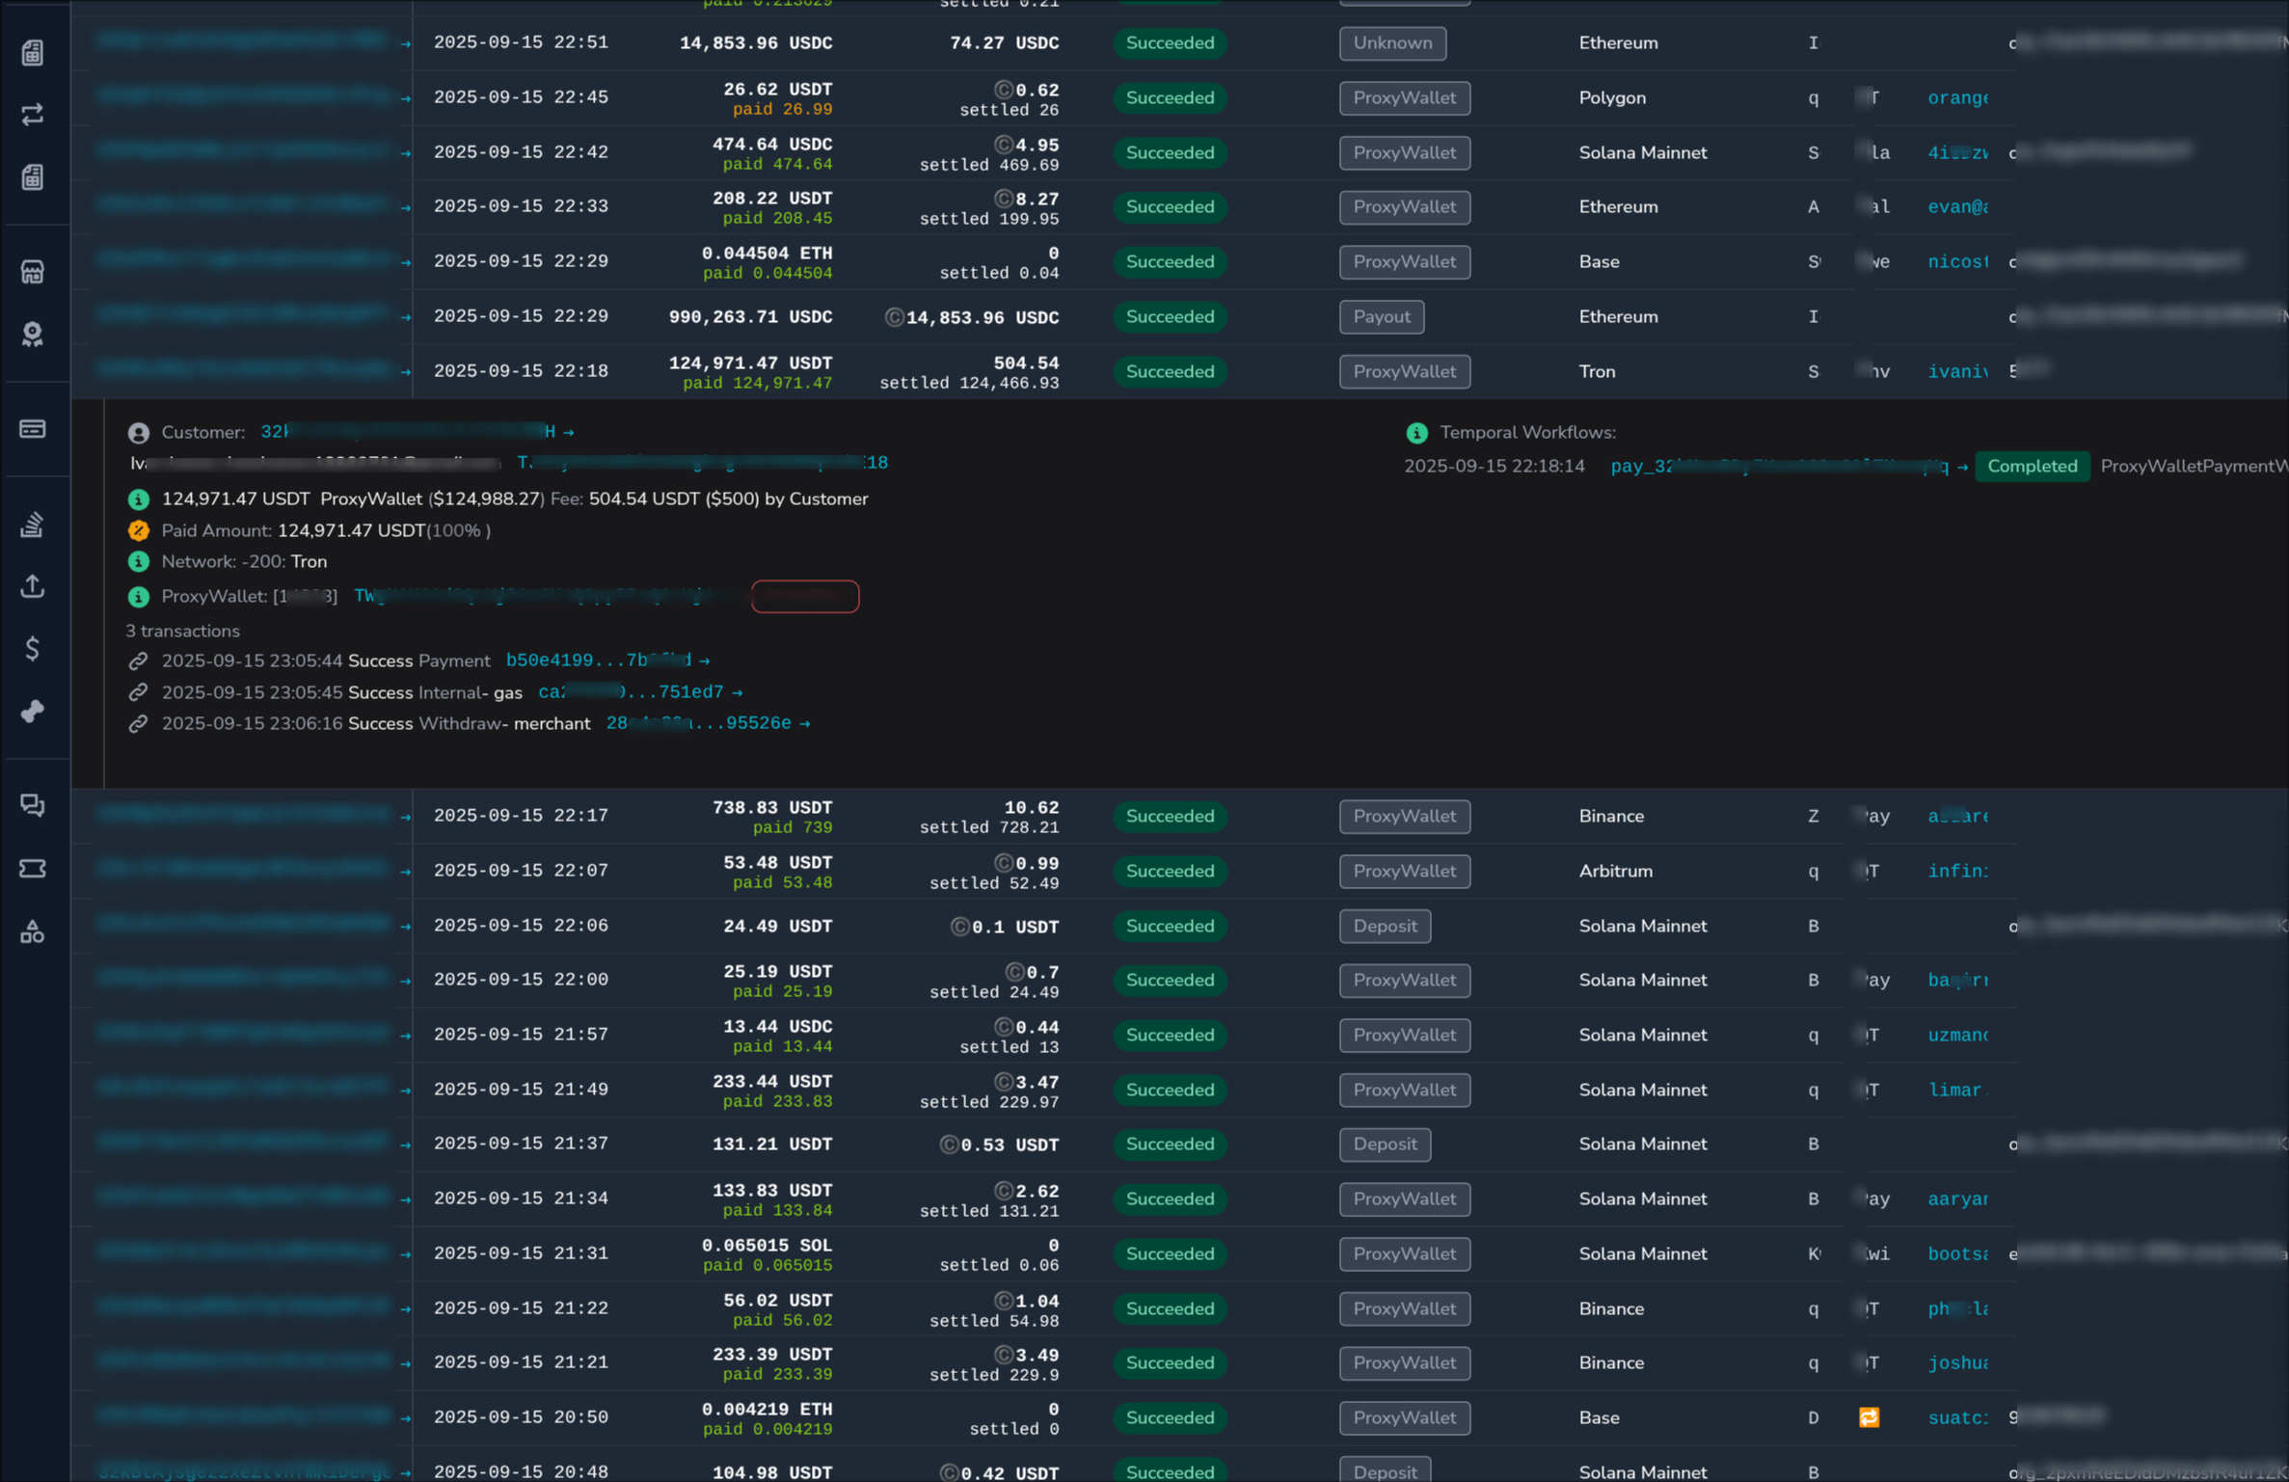
Task: Open the credit card sidebar icon
Action: click(x=33, y=429)
